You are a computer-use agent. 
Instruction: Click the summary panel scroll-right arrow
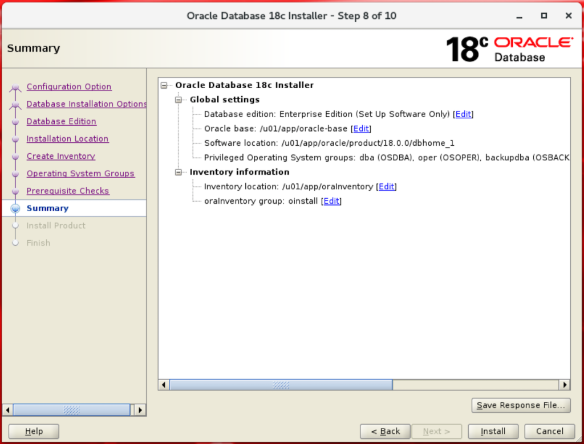pos(565,385)
